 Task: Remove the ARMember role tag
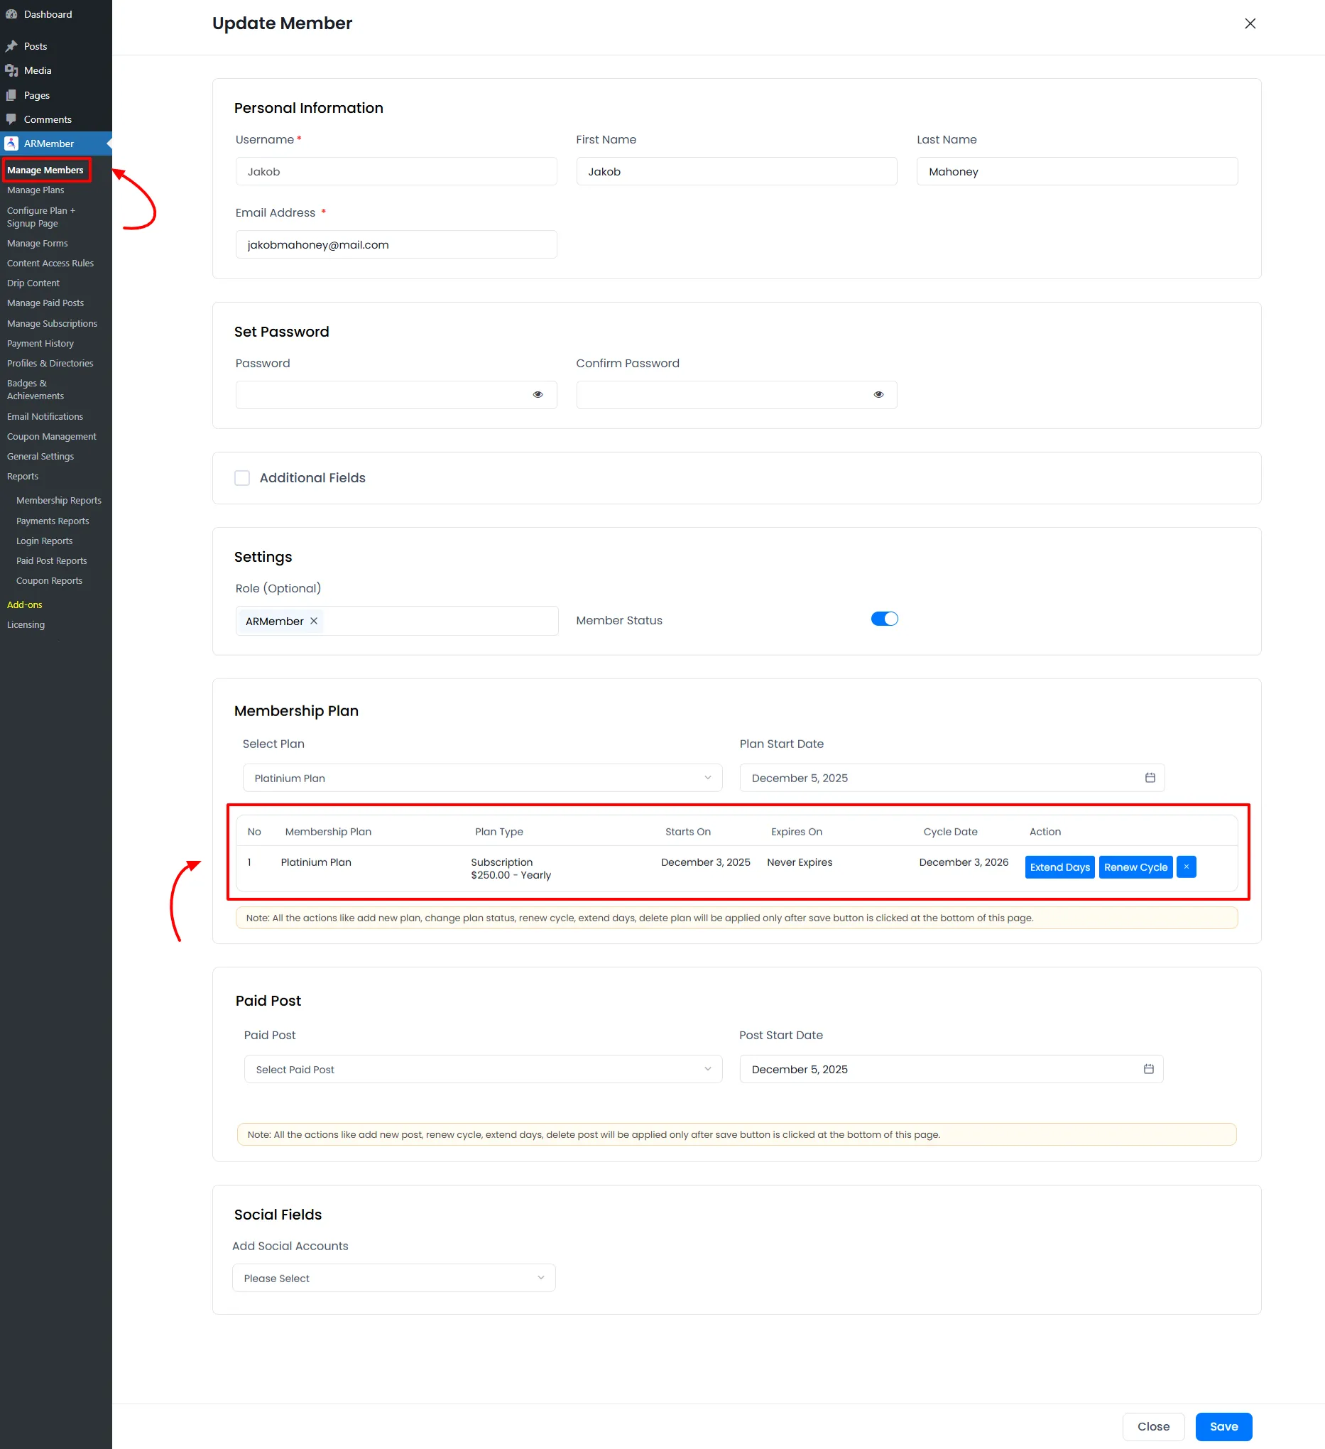(x=313, y=620)
